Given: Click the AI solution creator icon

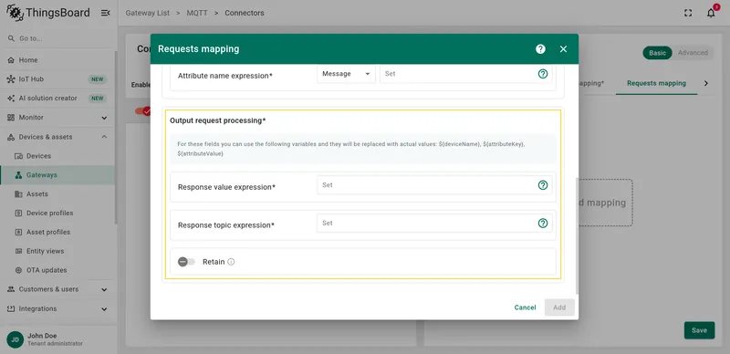Looking at the screenshot, I should coord(11,99).
